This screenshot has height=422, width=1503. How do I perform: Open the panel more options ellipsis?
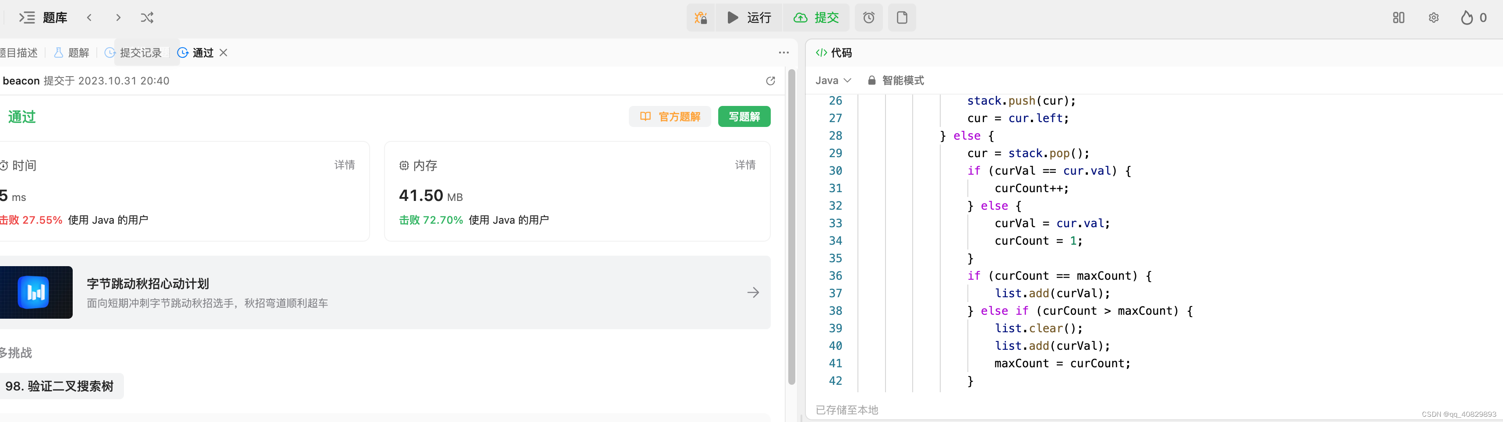[783, 53]
